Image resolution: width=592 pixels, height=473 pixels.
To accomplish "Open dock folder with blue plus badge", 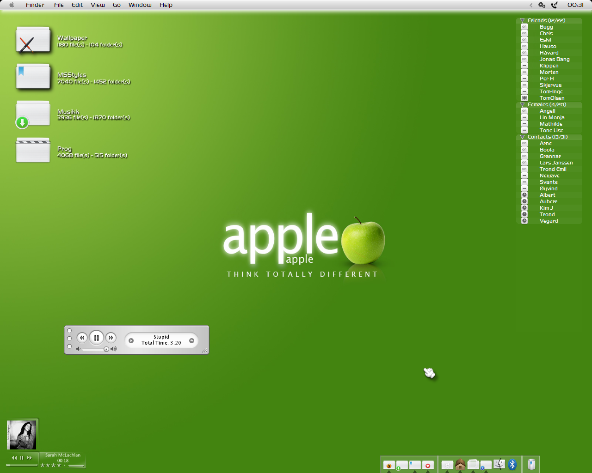I will click(x=486, y=465).
